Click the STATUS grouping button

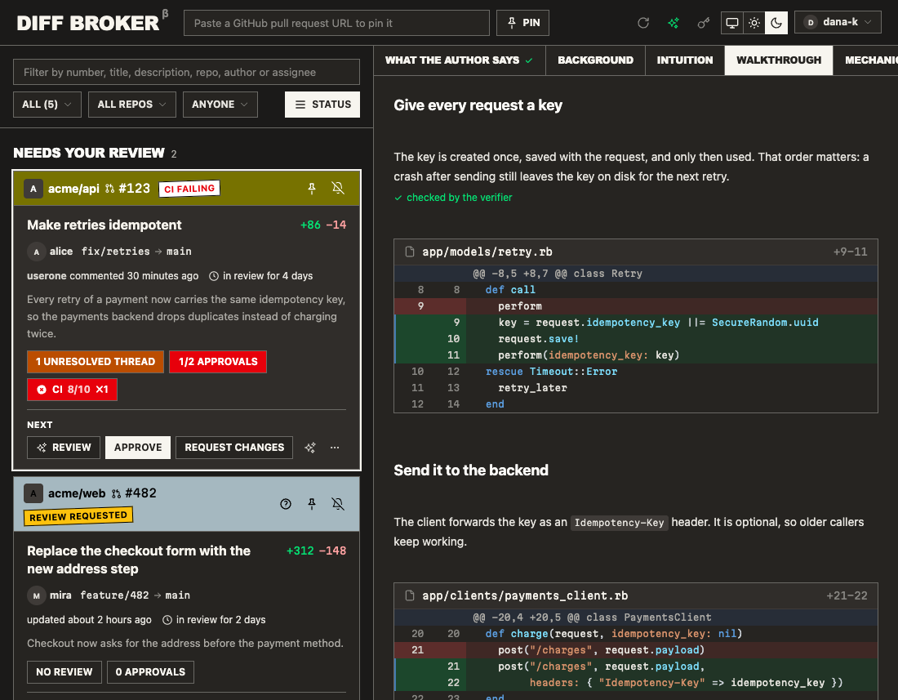click(322, 105)
